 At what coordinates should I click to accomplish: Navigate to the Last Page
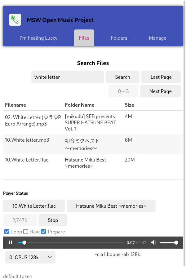(161, 77)
